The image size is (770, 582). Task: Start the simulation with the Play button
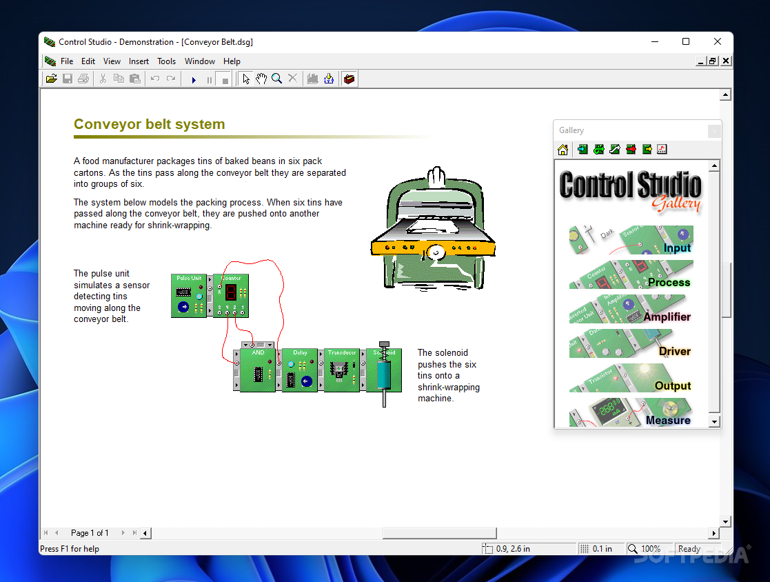click(194, 79)
